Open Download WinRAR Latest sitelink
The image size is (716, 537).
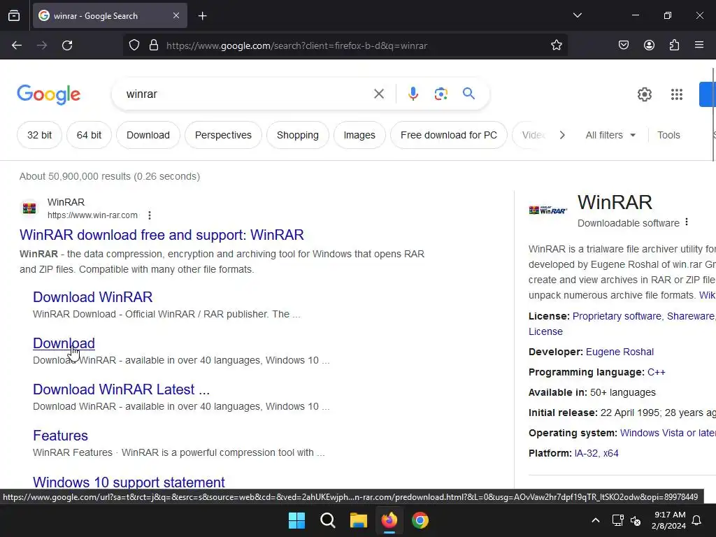coord(122,389)
